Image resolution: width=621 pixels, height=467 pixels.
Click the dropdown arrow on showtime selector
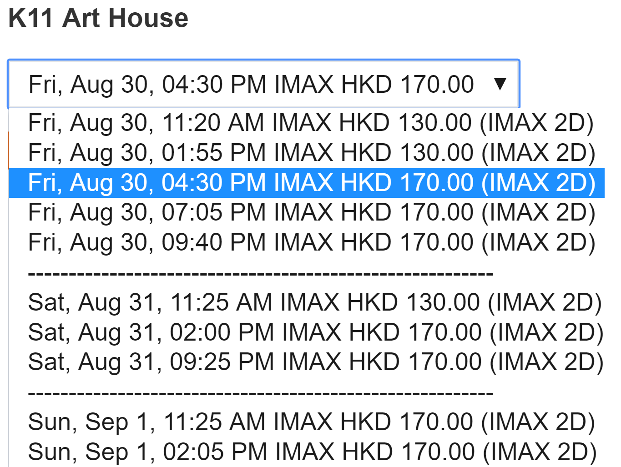coord(500,84)
